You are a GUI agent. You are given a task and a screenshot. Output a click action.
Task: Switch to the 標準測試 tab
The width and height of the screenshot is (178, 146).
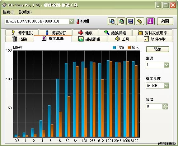[x=22, y=33]
